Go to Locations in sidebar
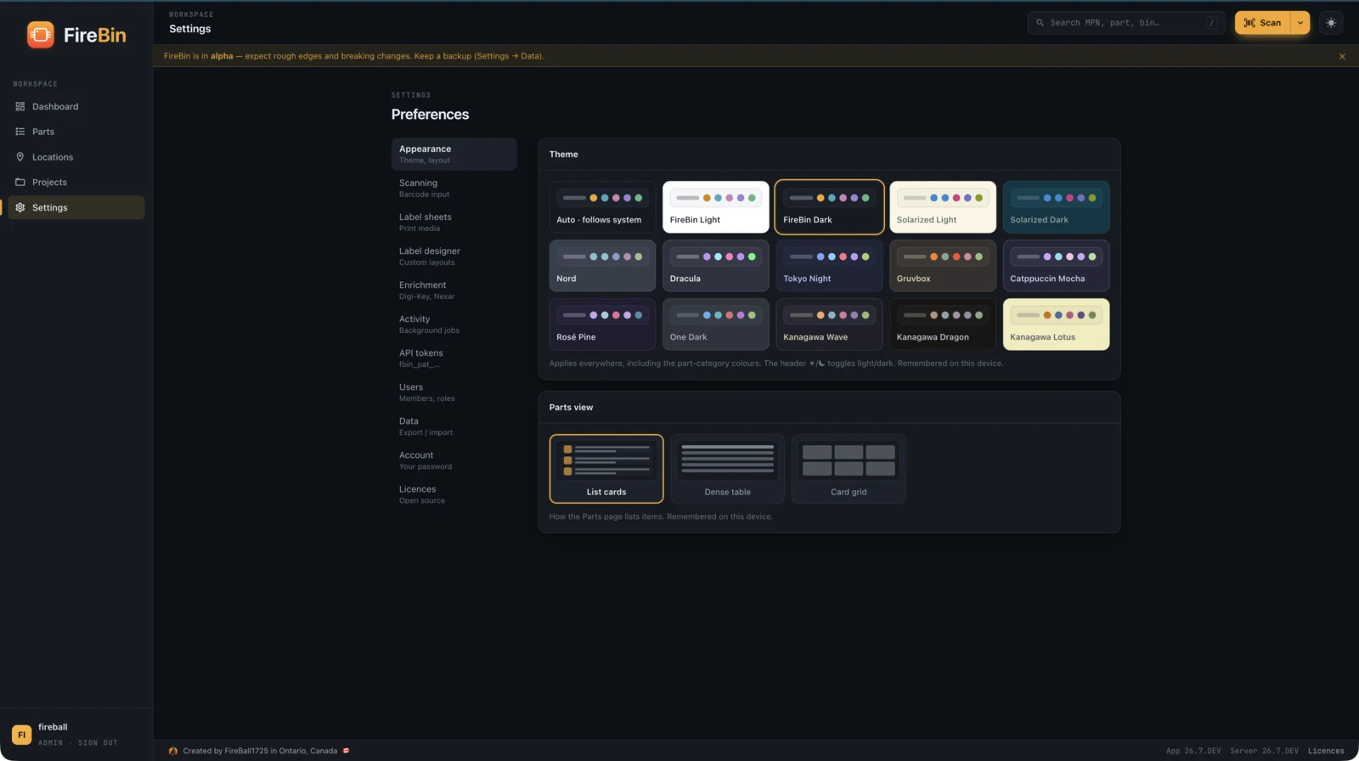Viewport: 1359px width, 761px height. coord(76,157)
